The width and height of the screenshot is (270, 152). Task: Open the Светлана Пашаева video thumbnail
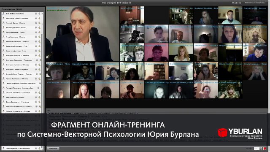(x=83, y=90)
